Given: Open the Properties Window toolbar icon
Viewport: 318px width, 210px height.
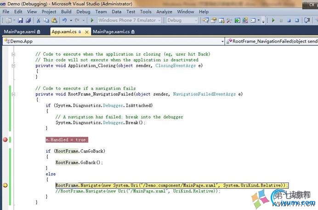Looking at the screenshot, I should [214, 20].
